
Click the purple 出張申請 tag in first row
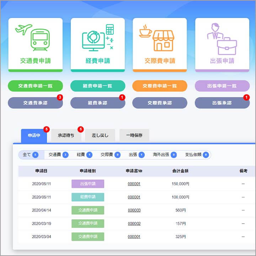(x=88, y=184)
